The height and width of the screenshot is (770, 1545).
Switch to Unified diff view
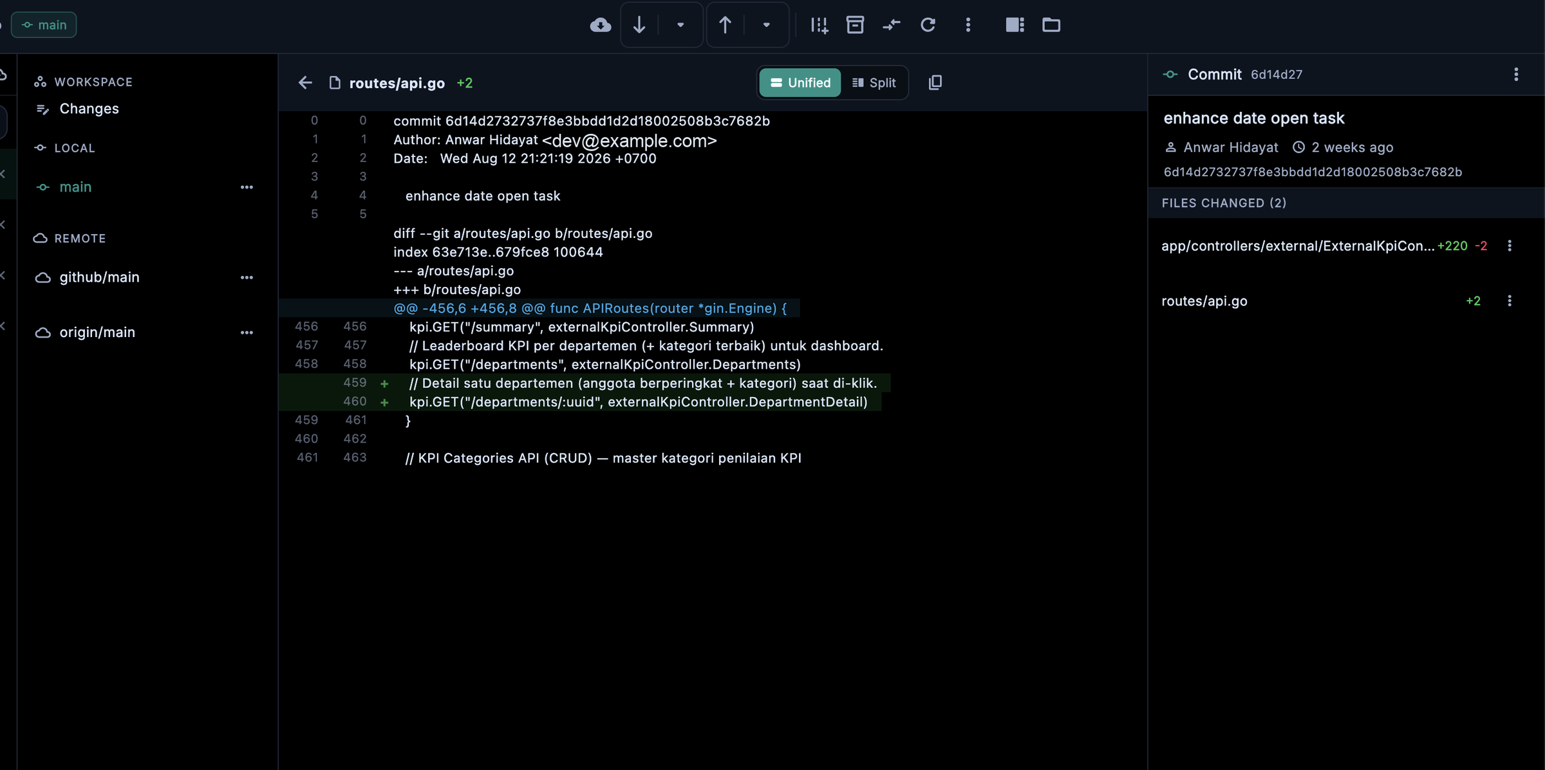[x=800, y=82]
